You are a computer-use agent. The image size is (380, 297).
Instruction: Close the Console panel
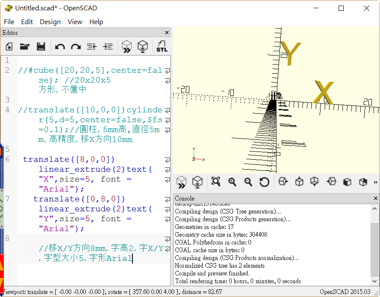coord(376,198)
